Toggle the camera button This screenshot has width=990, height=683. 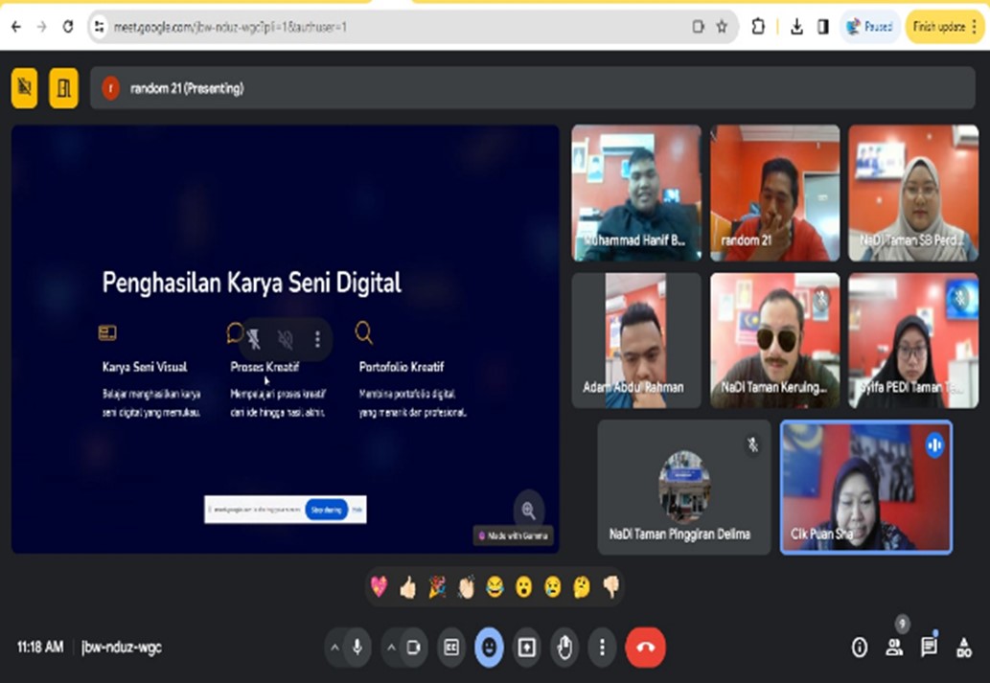tap(413, 648)
